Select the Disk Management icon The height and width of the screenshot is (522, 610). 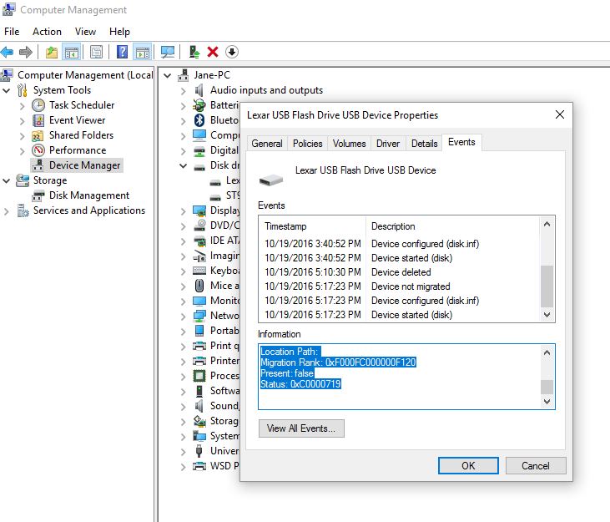click(x=38, y=195)
